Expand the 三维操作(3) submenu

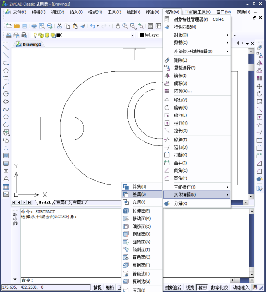(x=197, y=187)
